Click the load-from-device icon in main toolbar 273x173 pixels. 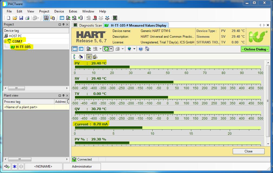pos(68,18)
